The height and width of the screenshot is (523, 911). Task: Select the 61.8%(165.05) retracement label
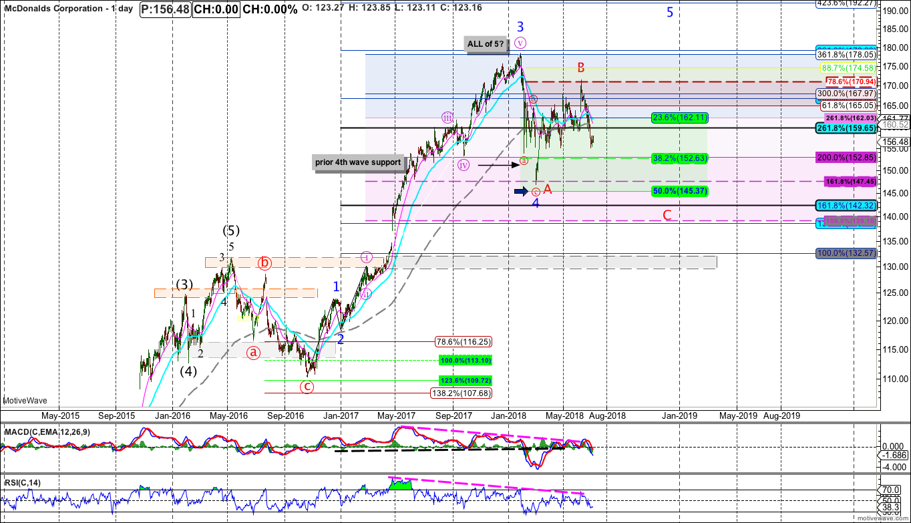[x=848, y=106]
